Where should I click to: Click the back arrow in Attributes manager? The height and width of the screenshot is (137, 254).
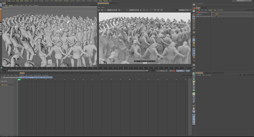click(240, 75)
